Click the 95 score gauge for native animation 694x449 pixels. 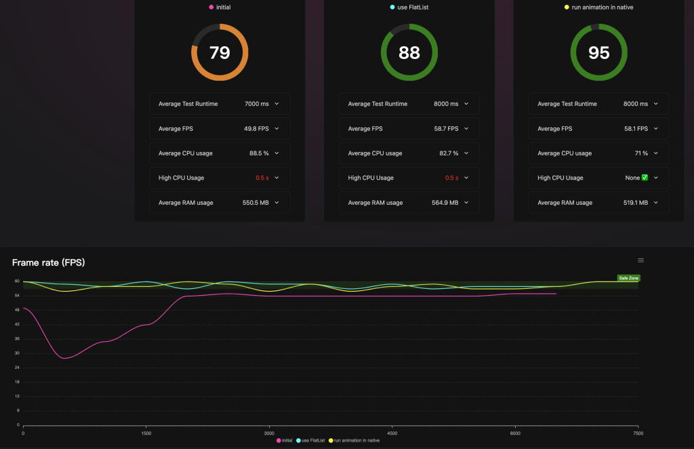pos(598,52)
